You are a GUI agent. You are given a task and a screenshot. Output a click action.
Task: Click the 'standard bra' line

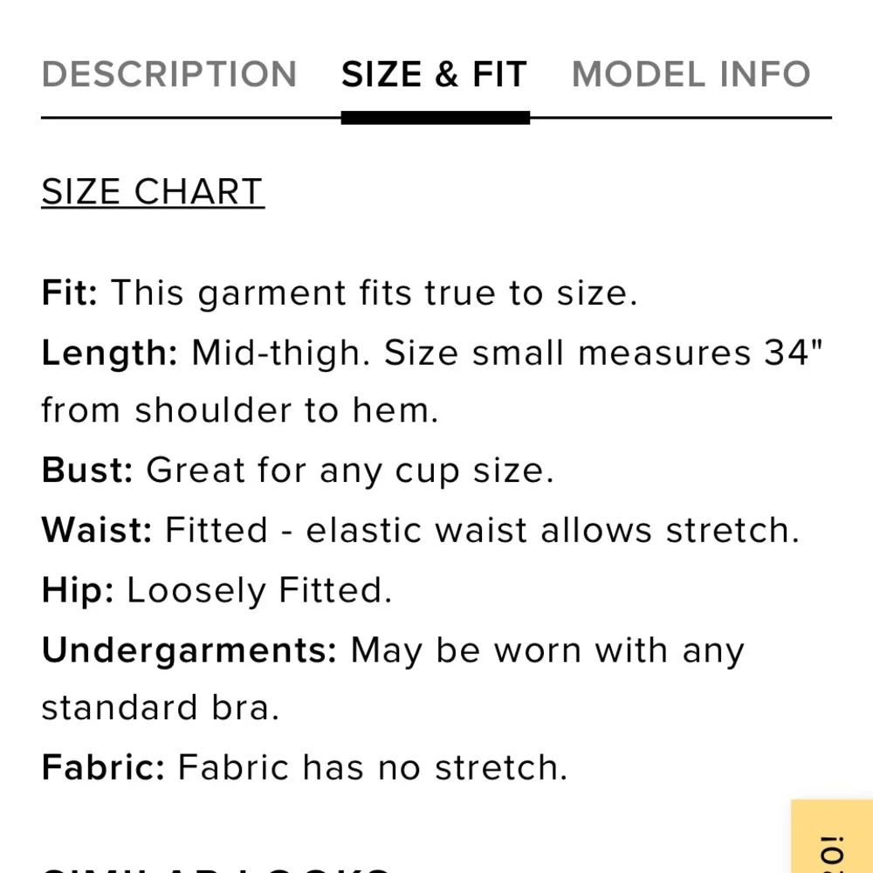pos(160,707)
